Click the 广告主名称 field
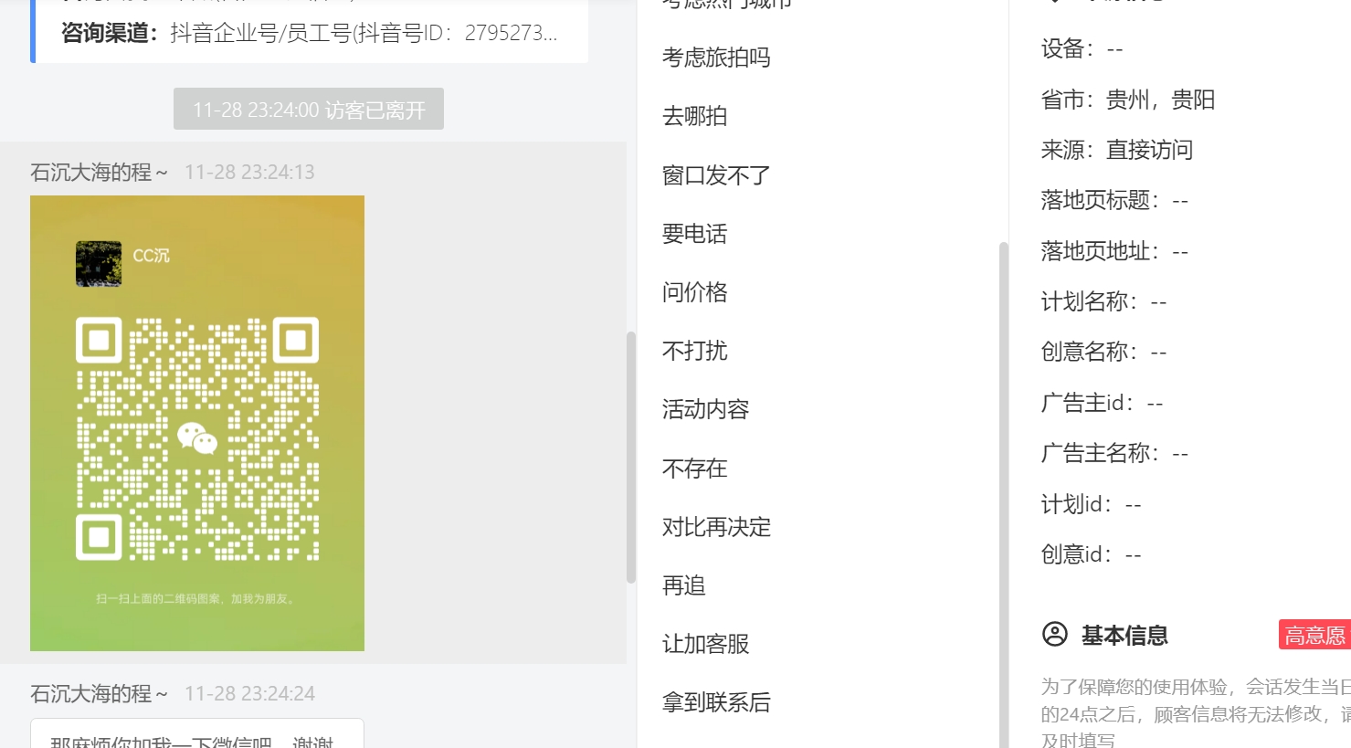Screen dimensions: 1351x748 (x=1114, y=453)
